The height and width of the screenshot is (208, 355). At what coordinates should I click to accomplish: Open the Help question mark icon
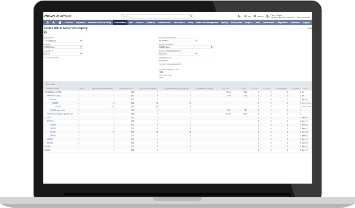click(245, 16)
